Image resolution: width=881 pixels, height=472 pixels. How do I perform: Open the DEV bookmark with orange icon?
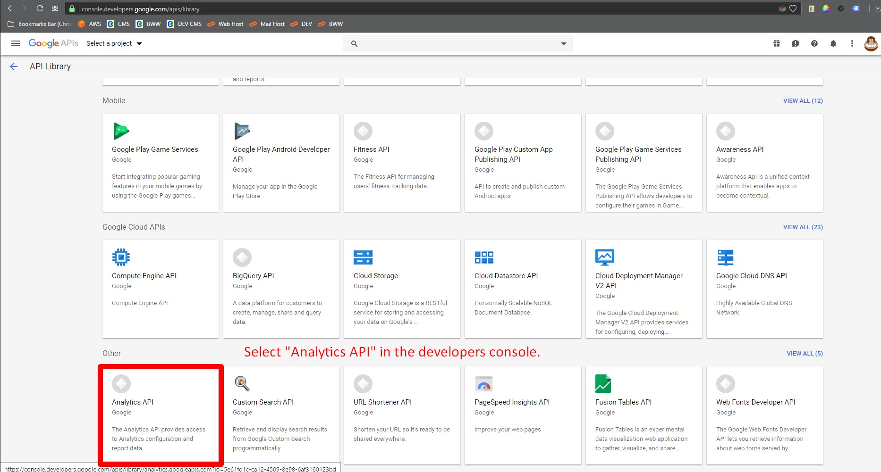(x=301, y=24)
